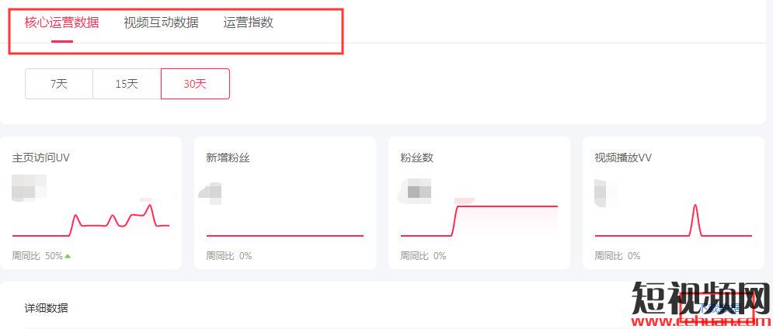This screenshot has width=773, height=329.
Task: Select the 运营指数 tab
Action: [248, 23]
